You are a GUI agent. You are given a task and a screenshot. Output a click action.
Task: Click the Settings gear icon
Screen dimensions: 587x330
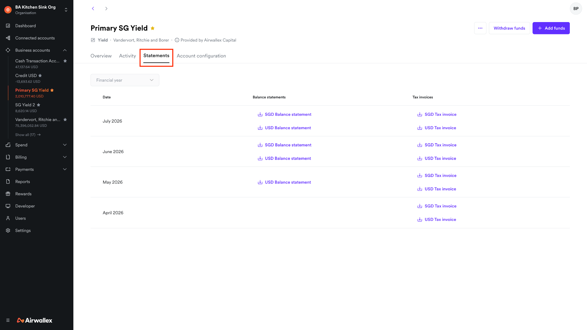[x=8, y=231]
